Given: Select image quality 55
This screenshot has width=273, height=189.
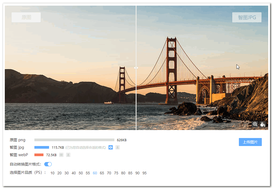Looking at the screenshot, I should coord(88,173).
